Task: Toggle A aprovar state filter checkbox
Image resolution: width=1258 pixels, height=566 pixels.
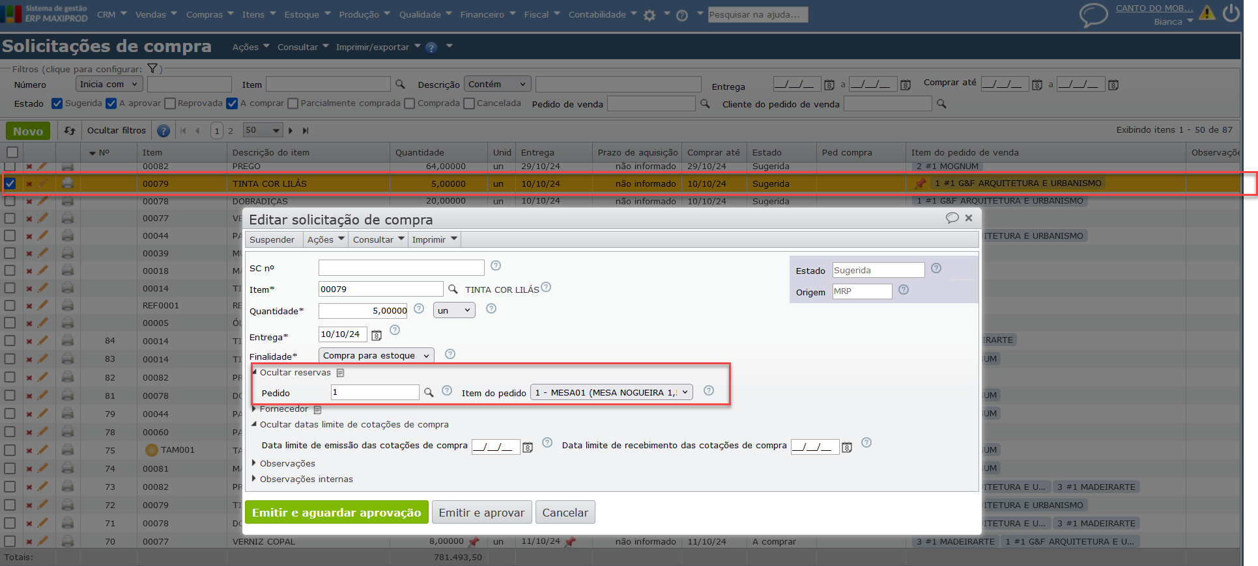Action: point(111,103)
